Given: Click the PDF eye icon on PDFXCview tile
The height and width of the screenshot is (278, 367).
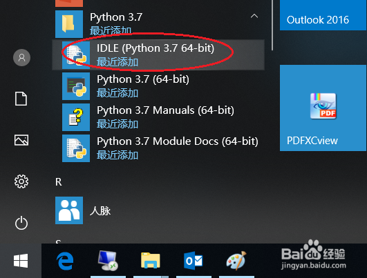Looking at the screenshot, I should tap(323, 106).
